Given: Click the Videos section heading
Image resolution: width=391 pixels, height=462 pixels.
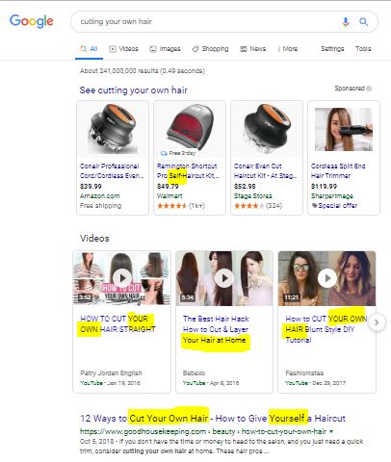Looking at the screenshot, I should pos(94,239).
